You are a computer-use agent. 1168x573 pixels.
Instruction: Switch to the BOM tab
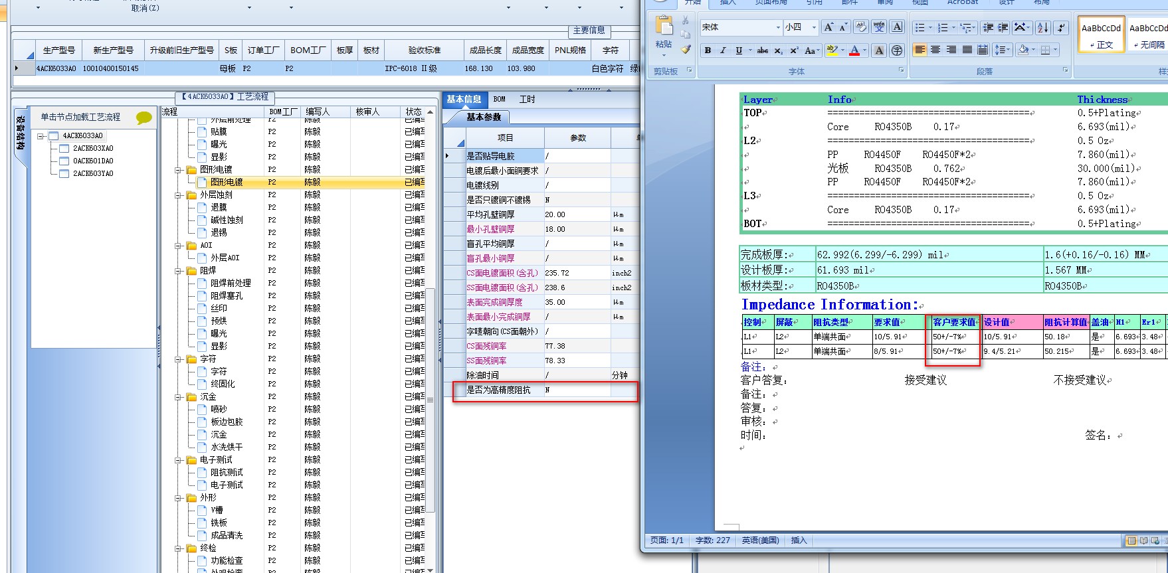click(x=500, y=100)
